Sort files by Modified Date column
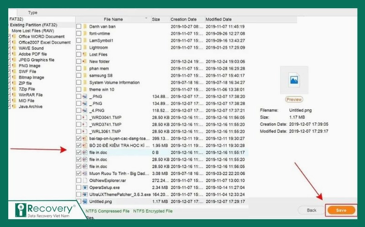The height and width of the screenshot is (227, 365). point(218,20)
